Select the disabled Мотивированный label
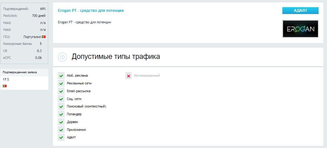This screenshot has width=327, height=148. [147, 76]
